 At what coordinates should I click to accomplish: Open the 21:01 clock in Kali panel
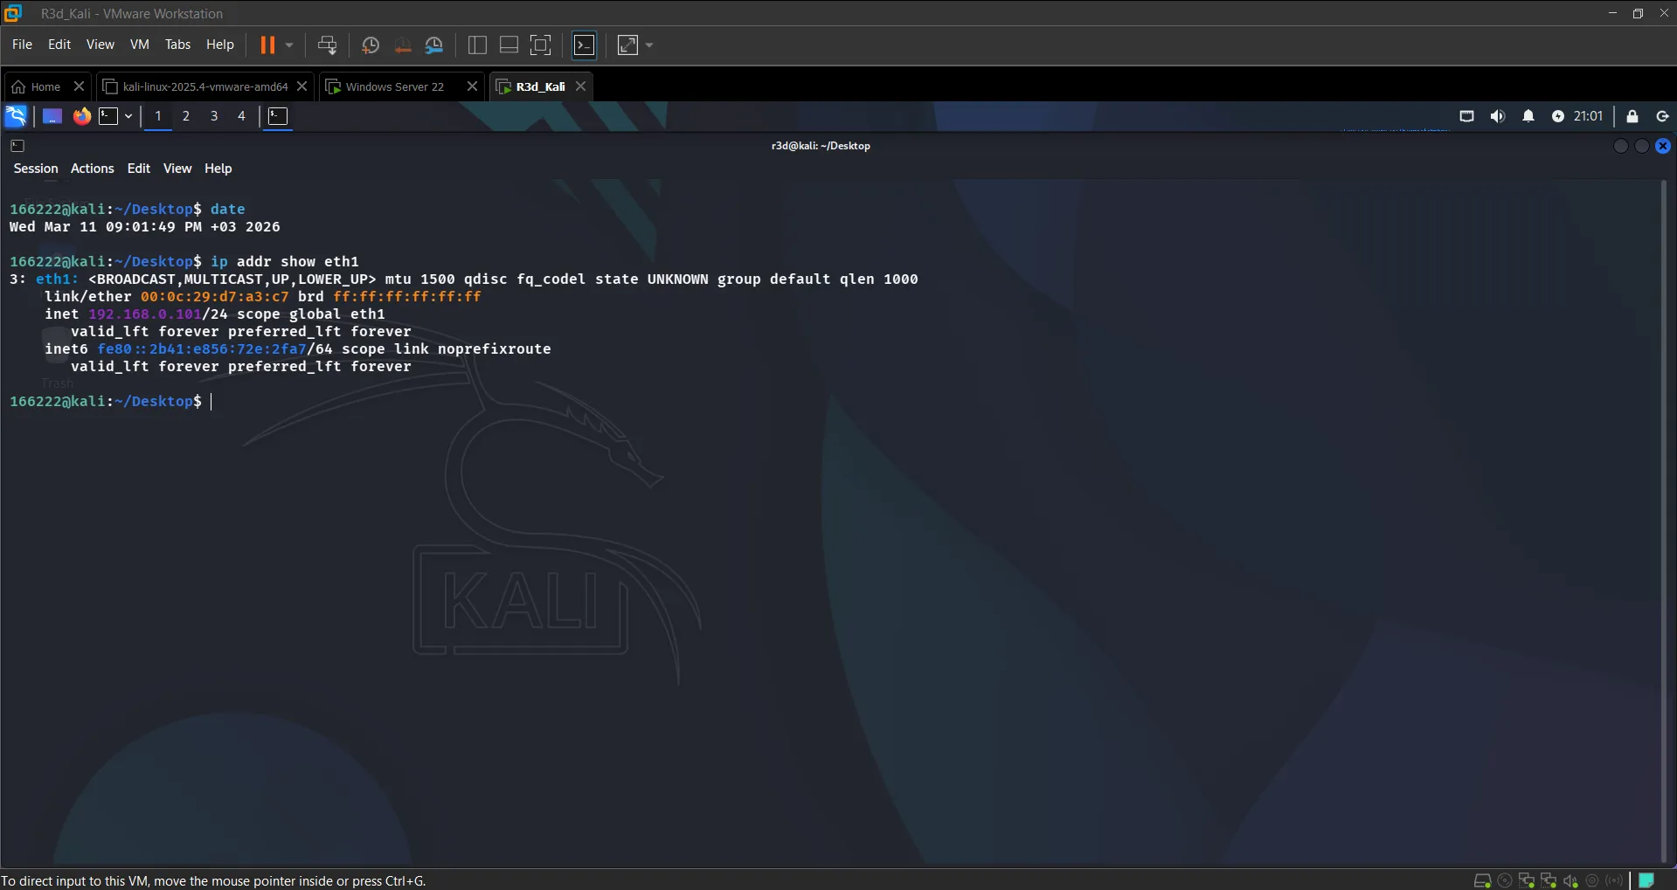[1588, 116]
